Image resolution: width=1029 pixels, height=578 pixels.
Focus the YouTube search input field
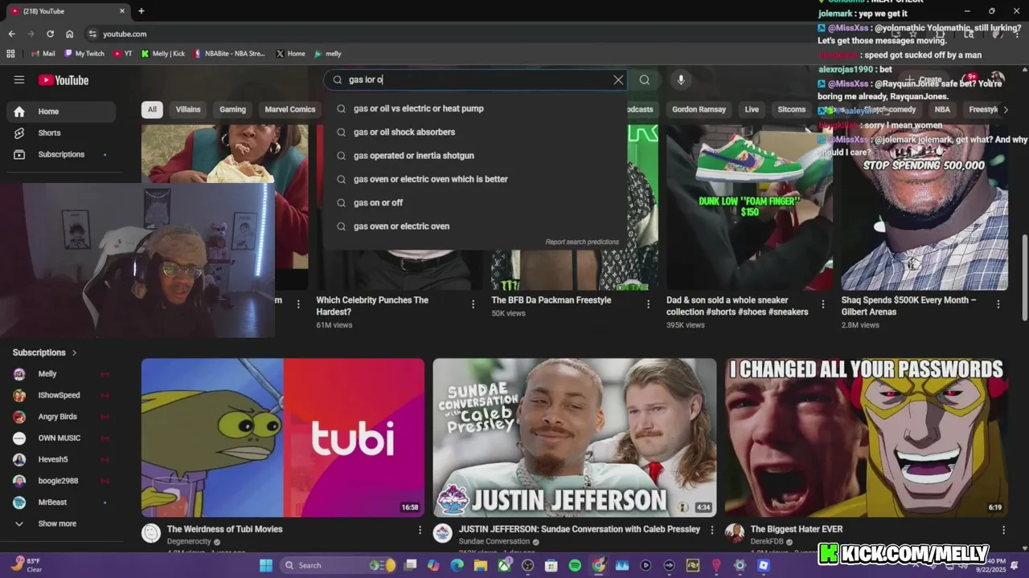click(474, 79)
